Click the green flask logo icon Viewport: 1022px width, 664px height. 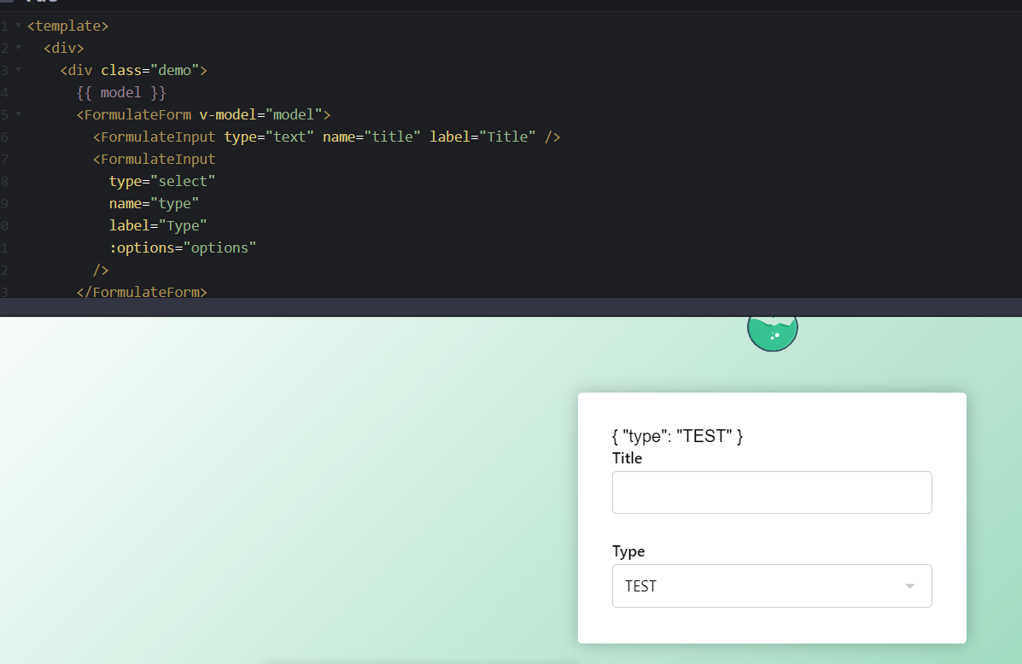coord(773,333)
